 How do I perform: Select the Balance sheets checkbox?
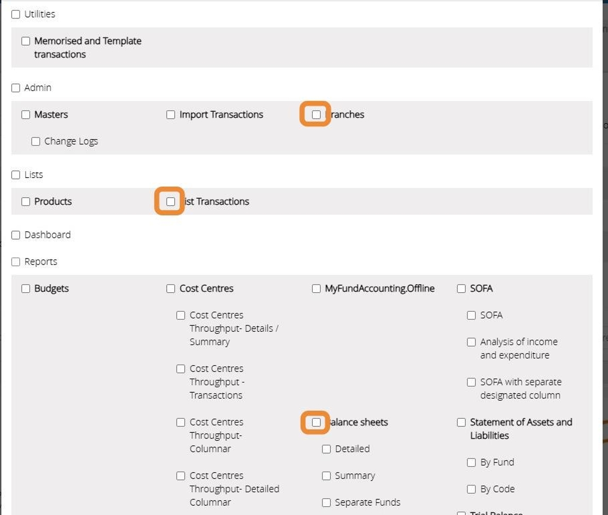[316, 422]
